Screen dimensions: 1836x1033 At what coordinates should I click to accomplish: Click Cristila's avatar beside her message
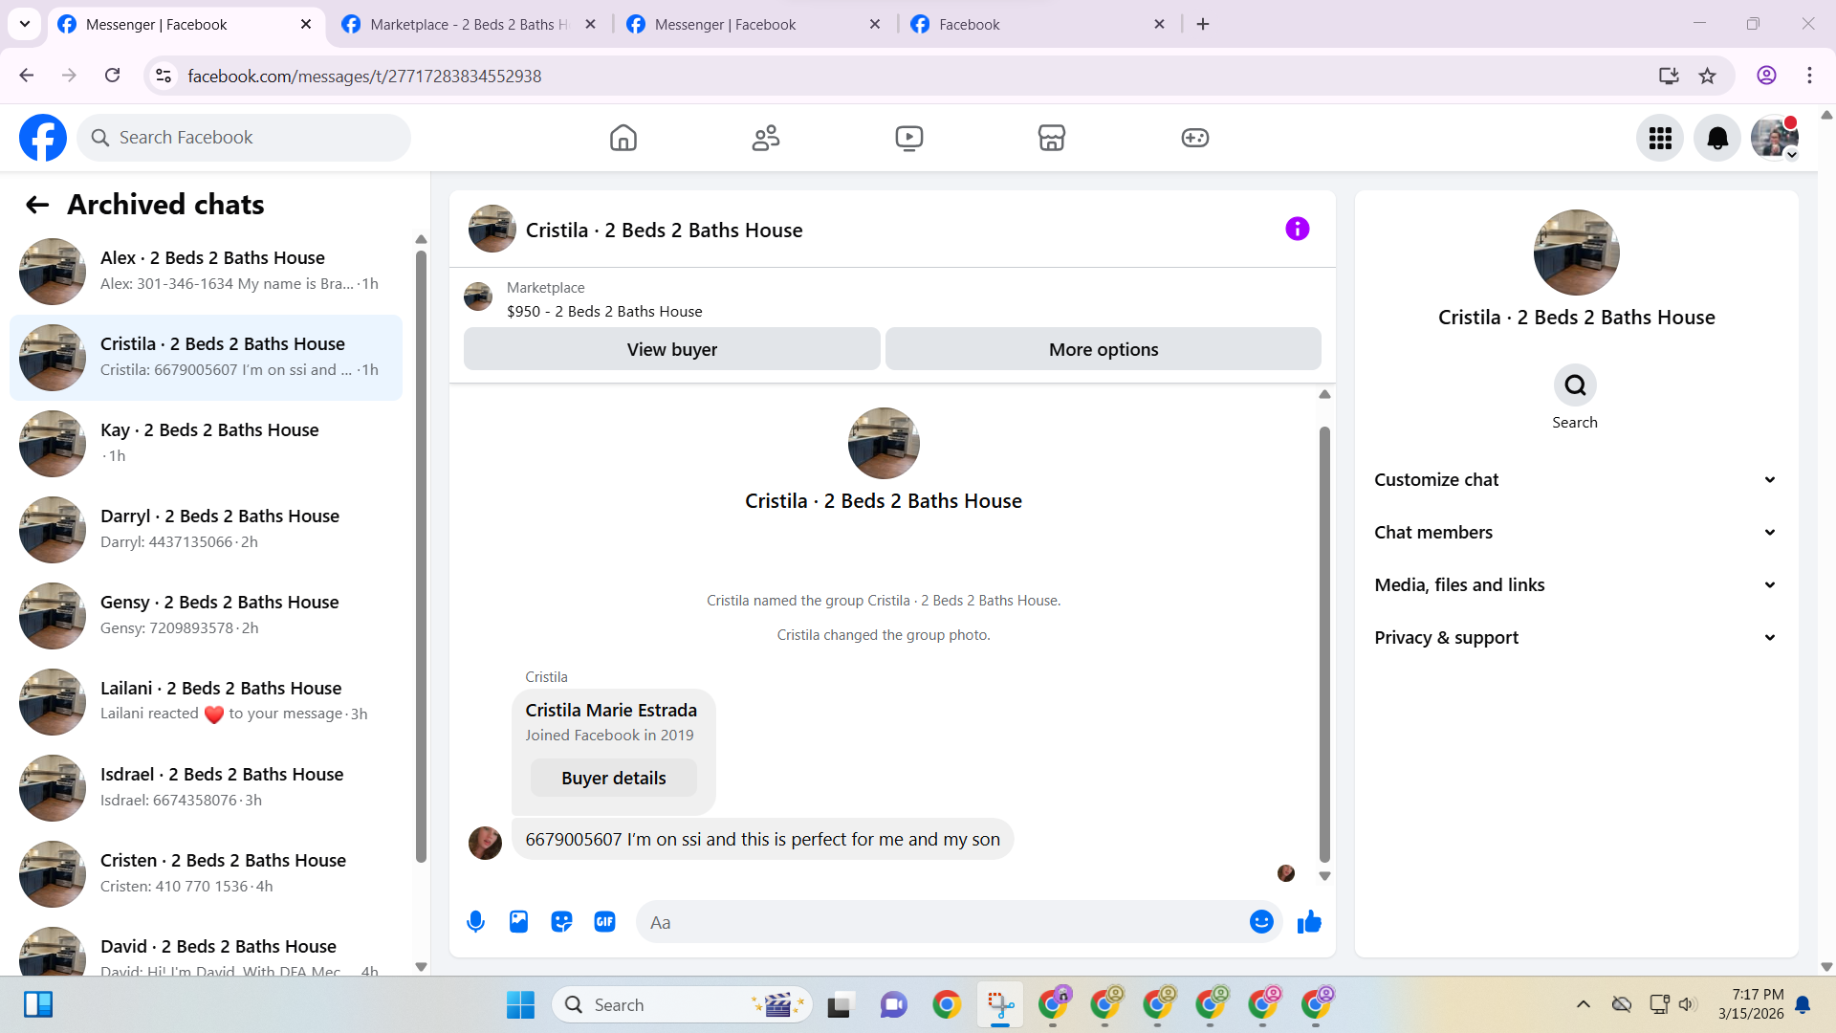[485, 843]
